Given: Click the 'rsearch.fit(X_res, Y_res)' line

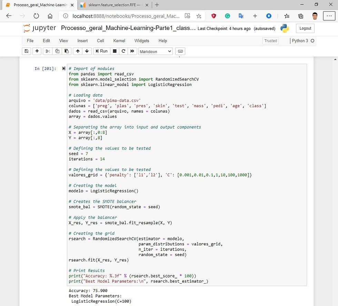Looking at the screenshot, I should (x=99, y=260).
